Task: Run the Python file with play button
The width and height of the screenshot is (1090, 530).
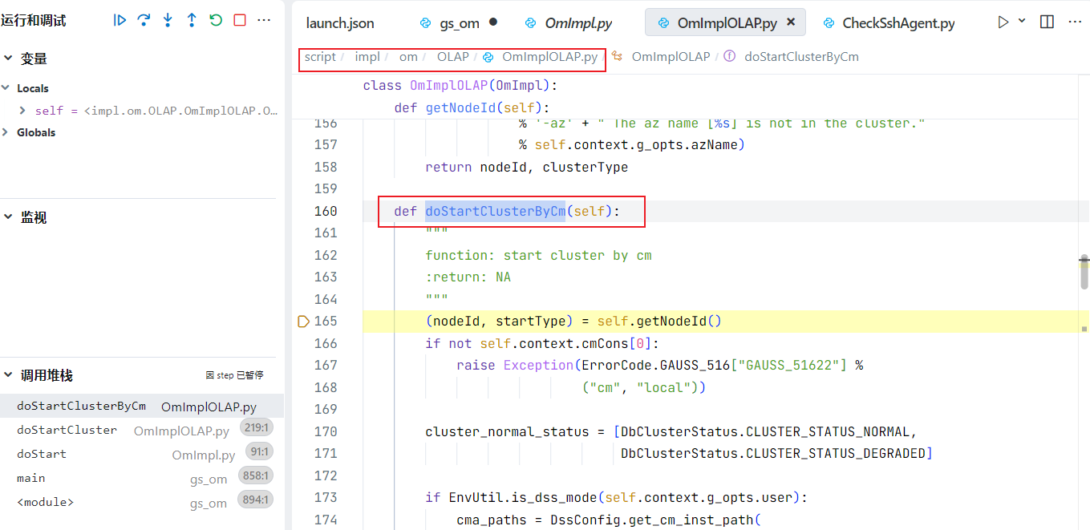Action: 1003,22
